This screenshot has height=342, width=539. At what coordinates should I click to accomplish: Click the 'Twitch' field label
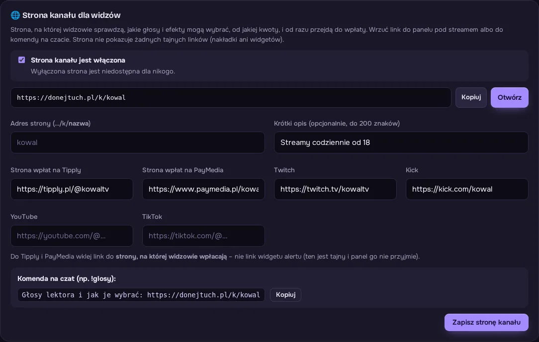tap(284, 170)
